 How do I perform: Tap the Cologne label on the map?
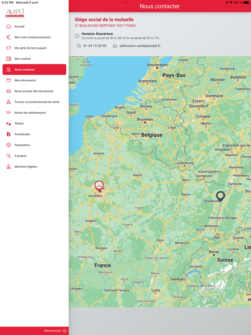click(x=203, y=117)
